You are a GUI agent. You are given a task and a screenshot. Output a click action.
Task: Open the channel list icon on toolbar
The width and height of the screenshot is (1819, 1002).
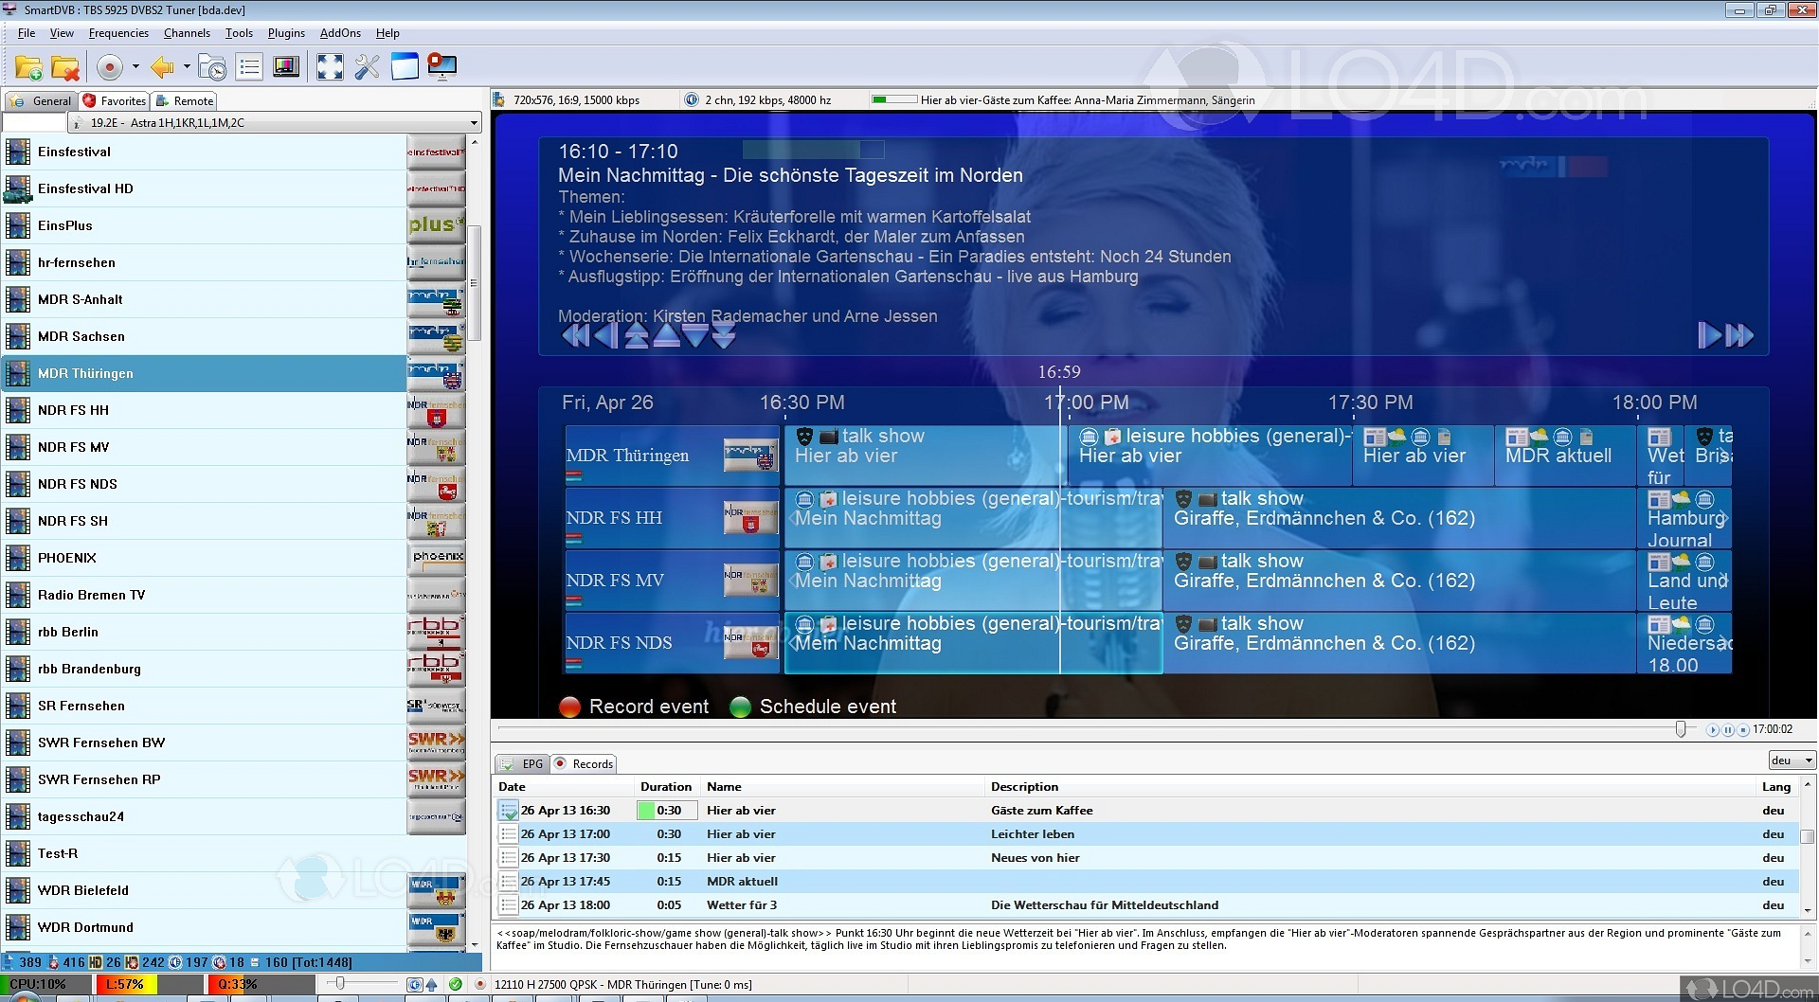[249, 66]
